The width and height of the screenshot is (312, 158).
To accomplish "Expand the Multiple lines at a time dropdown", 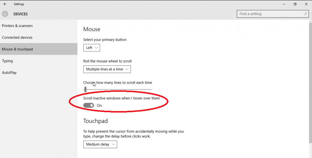I will (107, 69).
